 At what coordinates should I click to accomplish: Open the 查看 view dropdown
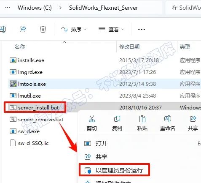point(111,29)
